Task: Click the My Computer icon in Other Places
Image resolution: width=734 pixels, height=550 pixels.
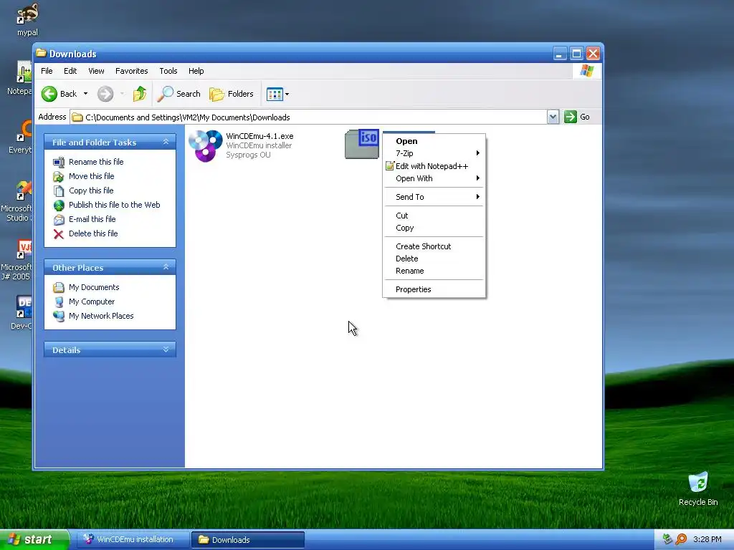Action: 59,302
